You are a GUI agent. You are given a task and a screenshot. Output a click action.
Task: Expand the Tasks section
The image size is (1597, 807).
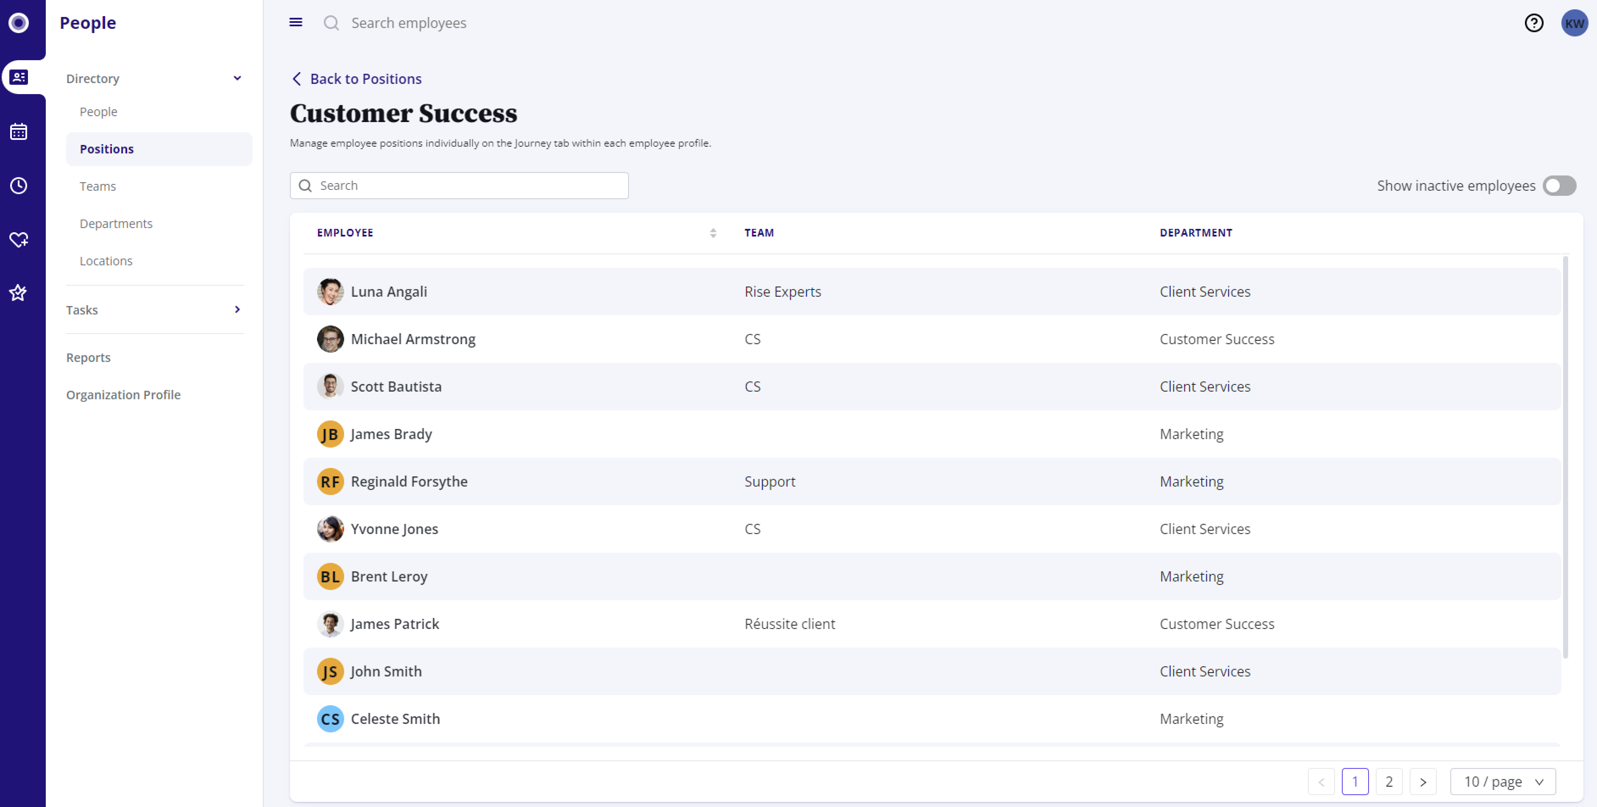[x=237, y=309]
